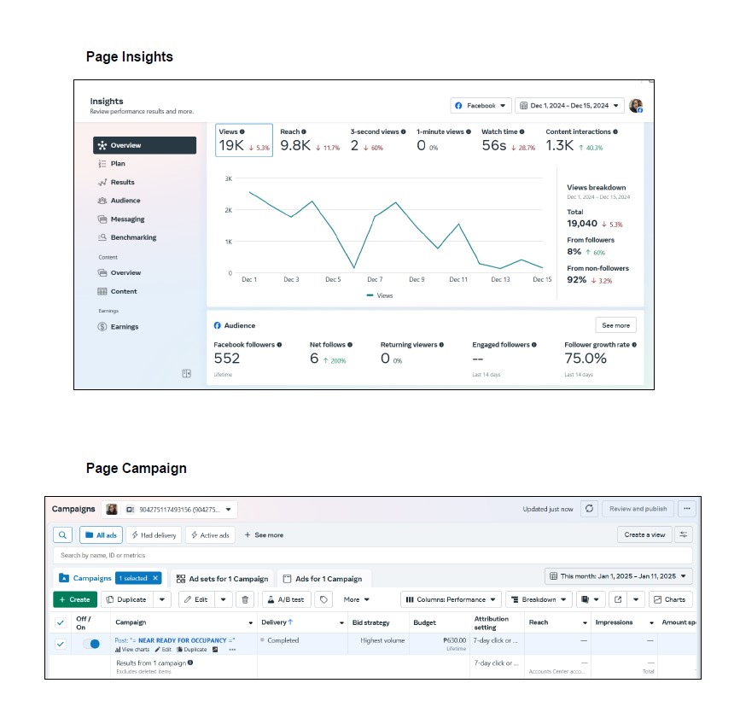Image resolution: width=740 pixels, height=724 pixels.
Task: Expand the Edit dropdown arrow
Action: [224, 600]
